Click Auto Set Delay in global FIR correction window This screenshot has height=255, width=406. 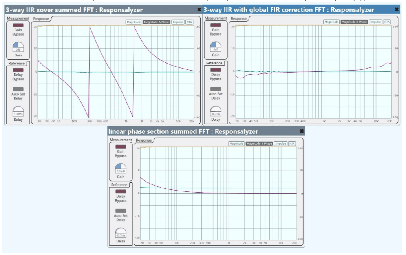(216, 89)
